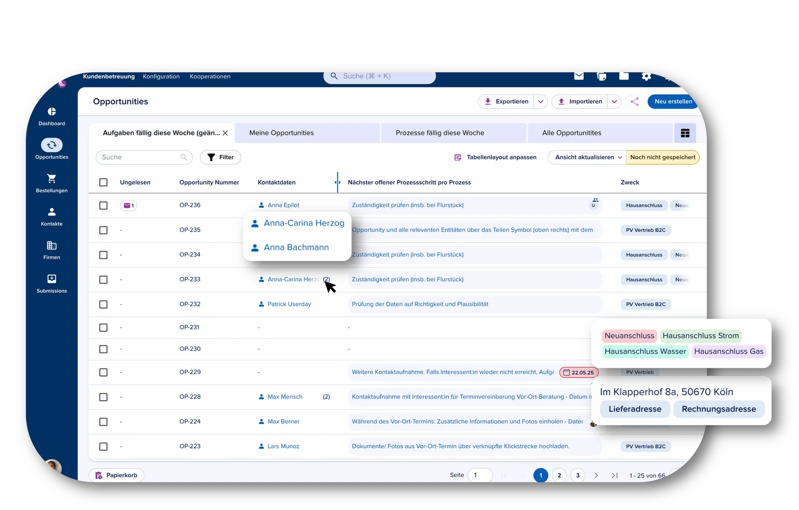799x510 pixels.
Task: Switch to Alle Opportunitites tab
Action: point(600,133)
